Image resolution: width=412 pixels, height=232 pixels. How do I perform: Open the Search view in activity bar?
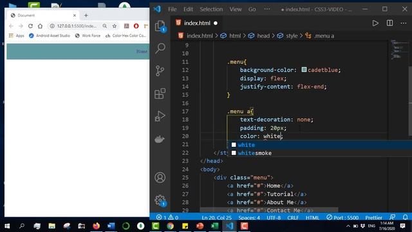tap(160, 48)
